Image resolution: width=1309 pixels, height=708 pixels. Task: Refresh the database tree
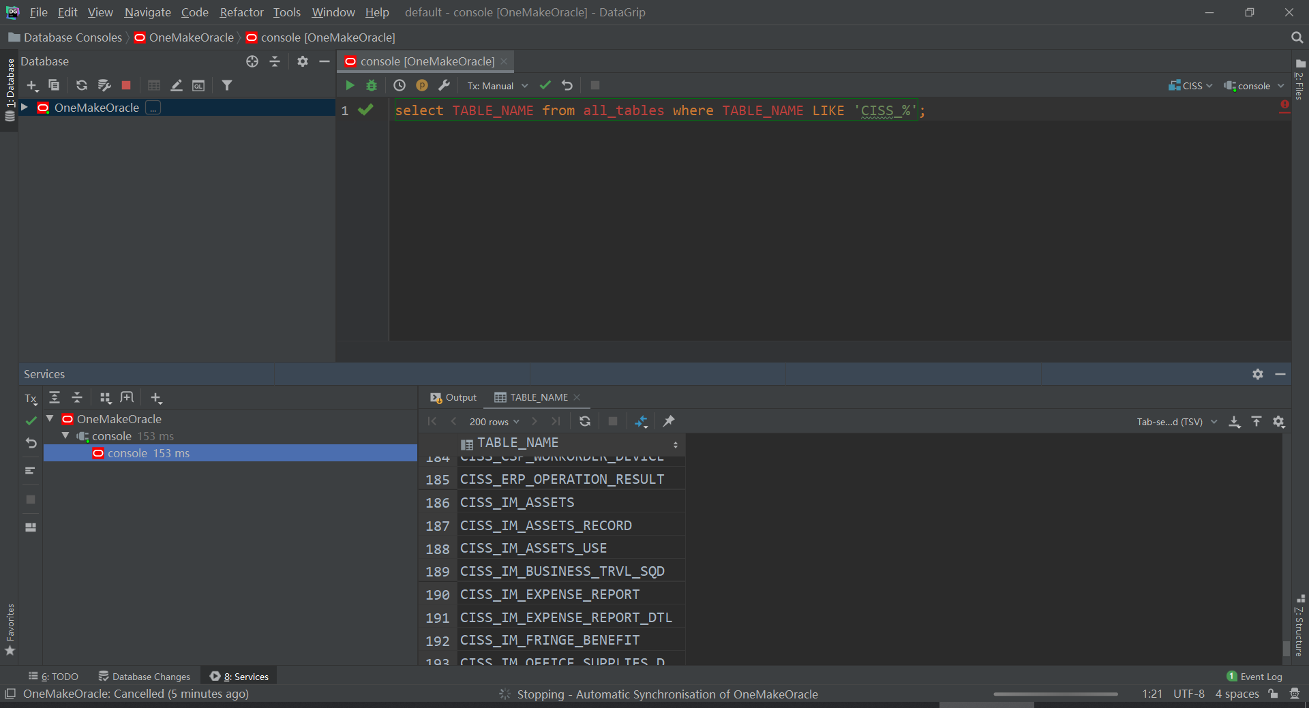click(x=82, y=85)
